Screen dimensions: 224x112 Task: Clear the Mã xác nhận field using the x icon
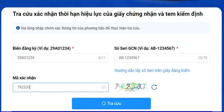(103, 87)
